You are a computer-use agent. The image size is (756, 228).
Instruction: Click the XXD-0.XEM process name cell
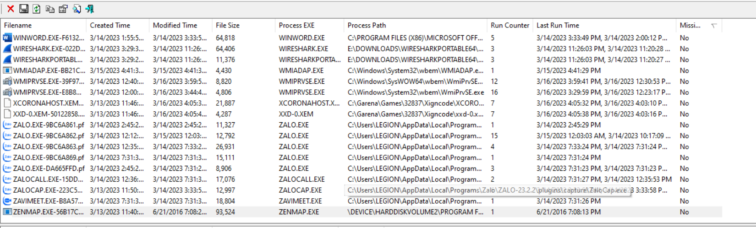pyautogui.click(x=296, y=114)
